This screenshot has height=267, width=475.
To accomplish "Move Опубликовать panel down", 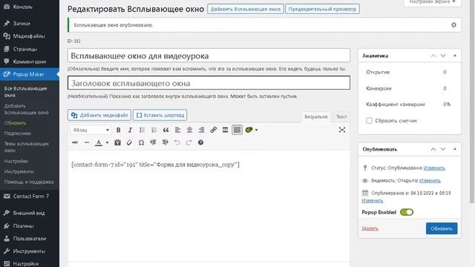I will (x=443, y=149).
